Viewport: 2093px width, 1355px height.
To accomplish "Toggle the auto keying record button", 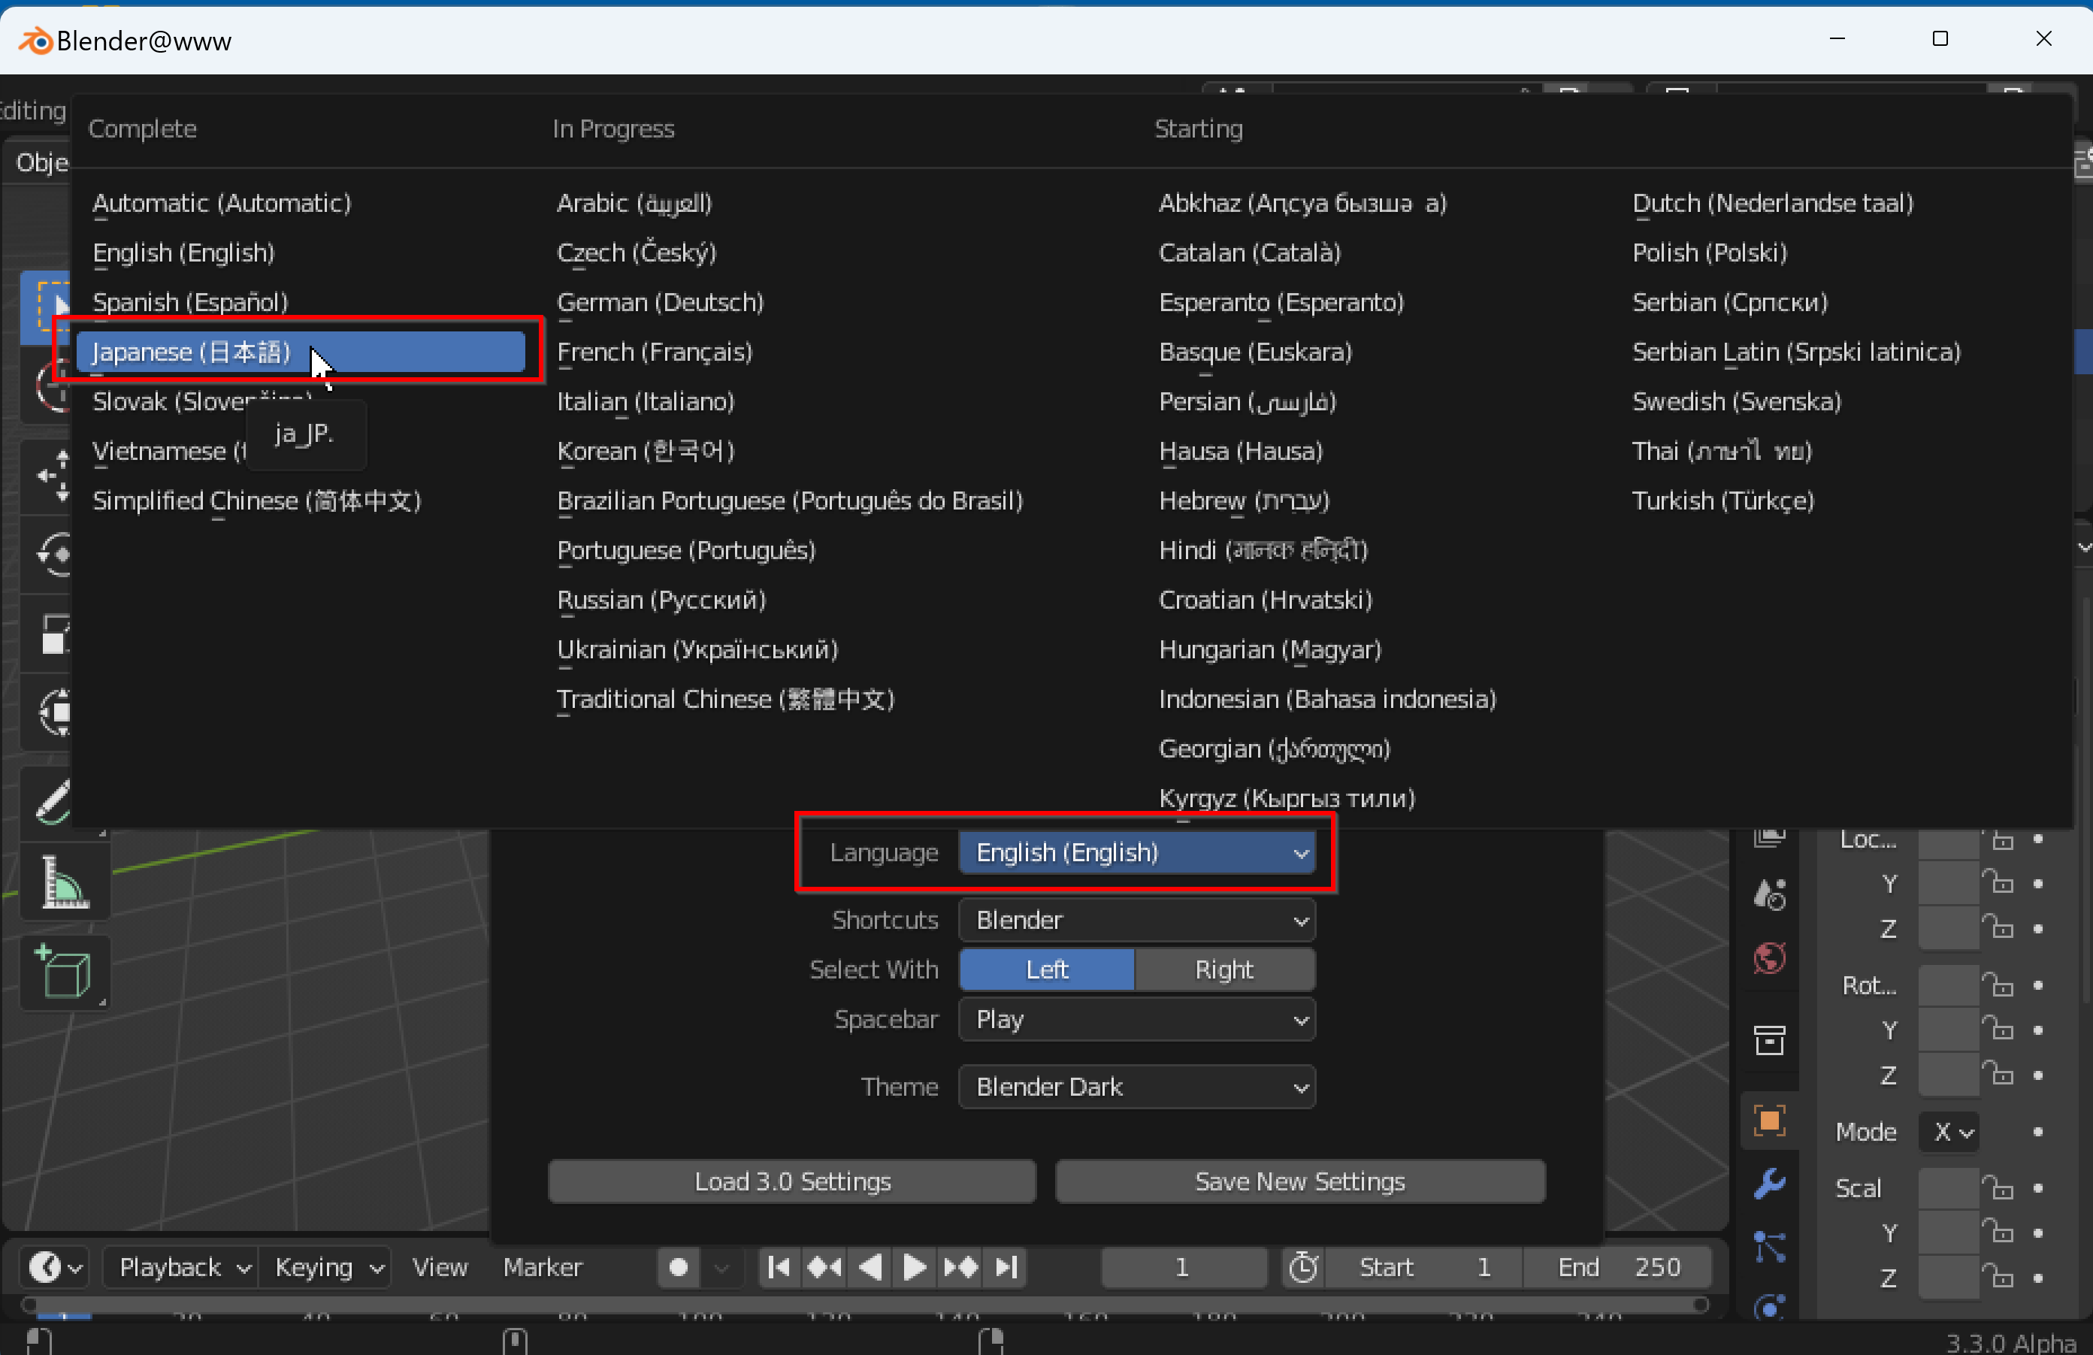I will (678, 1267).
